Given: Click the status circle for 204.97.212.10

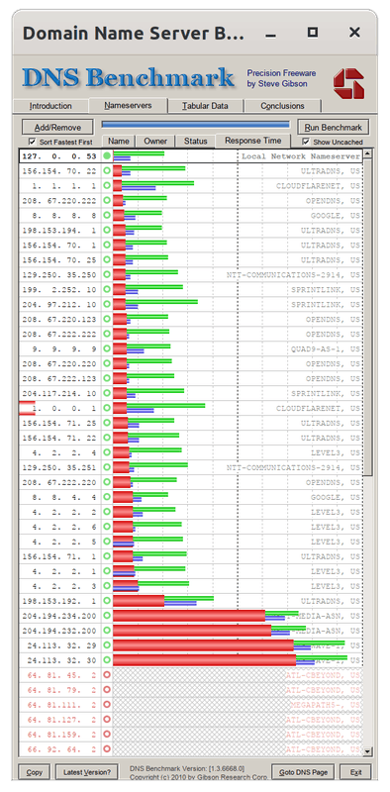Looking at the screenshot, I should (107, 305).
